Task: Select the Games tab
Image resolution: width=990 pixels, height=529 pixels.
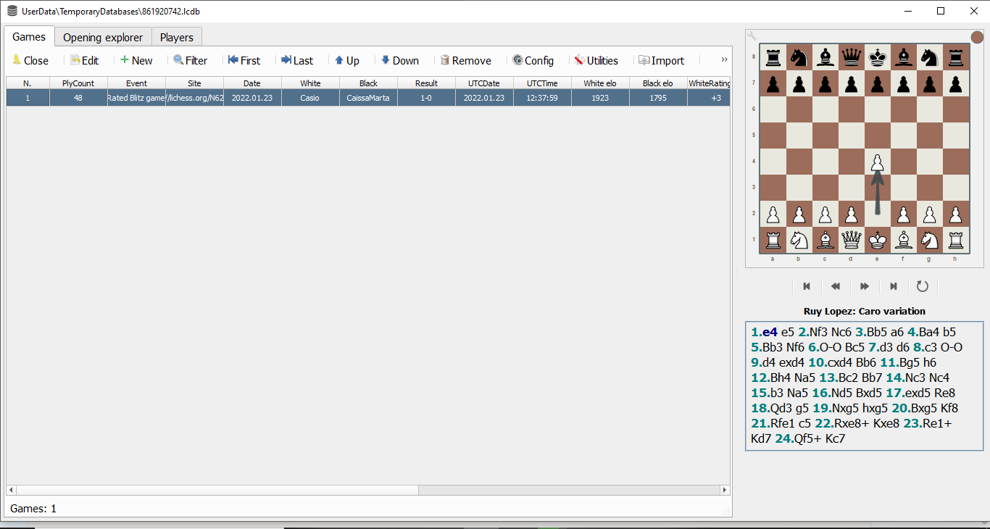Action: [29, 36]
